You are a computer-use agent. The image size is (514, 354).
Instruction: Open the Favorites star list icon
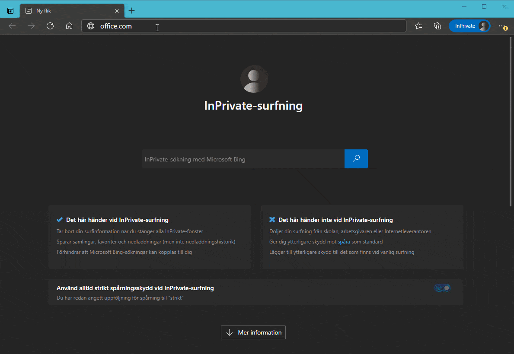click(x=418, y=26)
